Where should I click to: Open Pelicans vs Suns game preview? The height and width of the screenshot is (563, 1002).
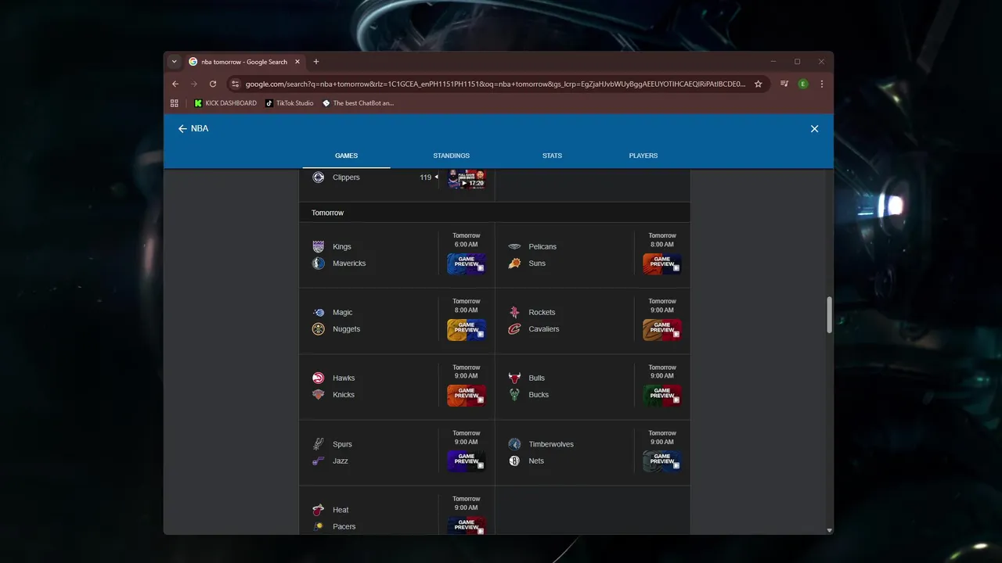(662, 264)
